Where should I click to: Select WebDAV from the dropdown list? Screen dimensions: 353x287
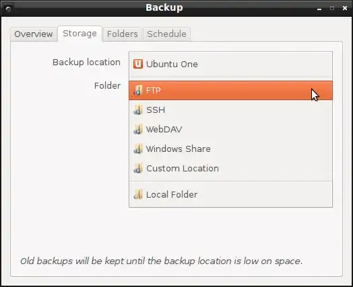(230, 129)
